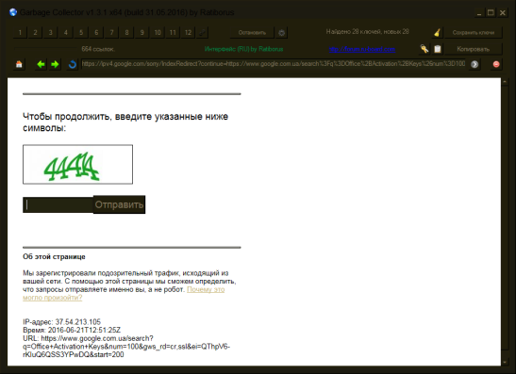Click the Остановить button

pyautogui.click(x=252, y=33)
